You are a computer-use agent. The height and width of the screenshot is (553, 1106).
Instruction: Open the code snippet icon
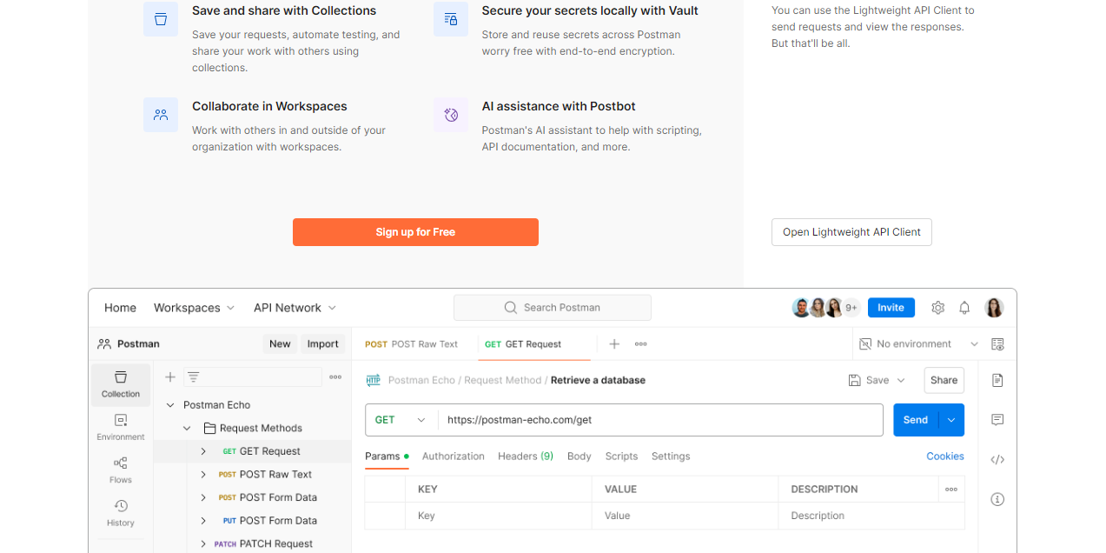point(997,459)
